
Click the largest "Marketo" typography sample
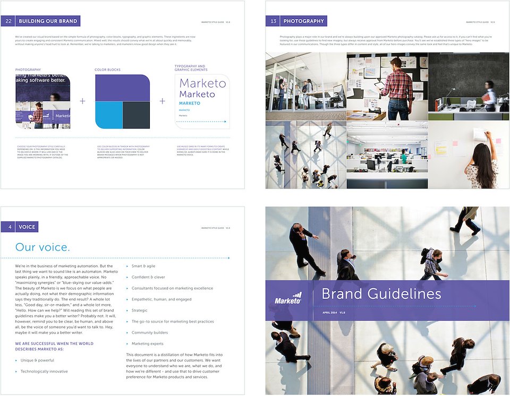[202, 83]
